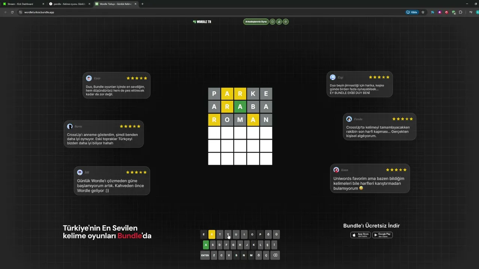Reload the page
The width and height of the screenshot is (479, 269).
(12, 12)
